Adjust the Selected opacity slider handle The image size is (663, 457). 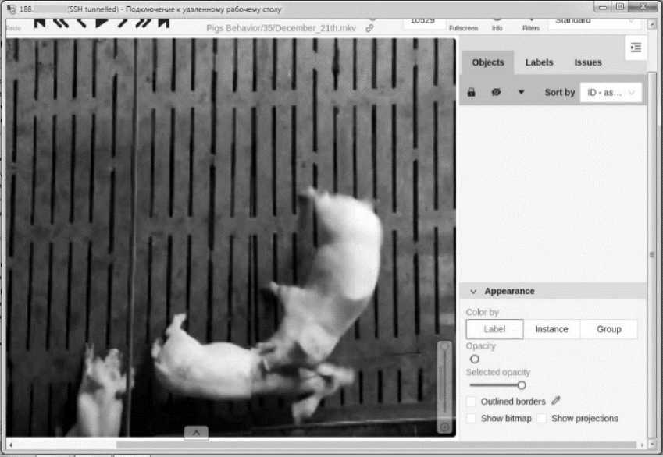pyautogui.click(x=522, y=385)
